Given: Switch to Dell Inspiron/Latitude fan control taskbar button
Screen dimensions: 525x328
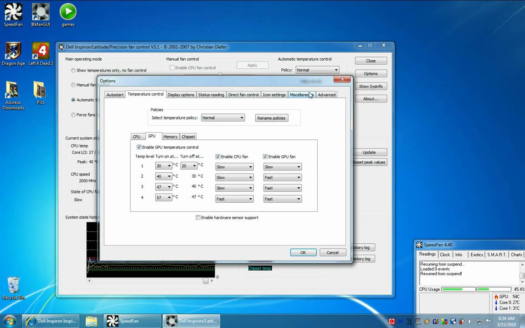Looking at the screenshot, I should 191,321.
